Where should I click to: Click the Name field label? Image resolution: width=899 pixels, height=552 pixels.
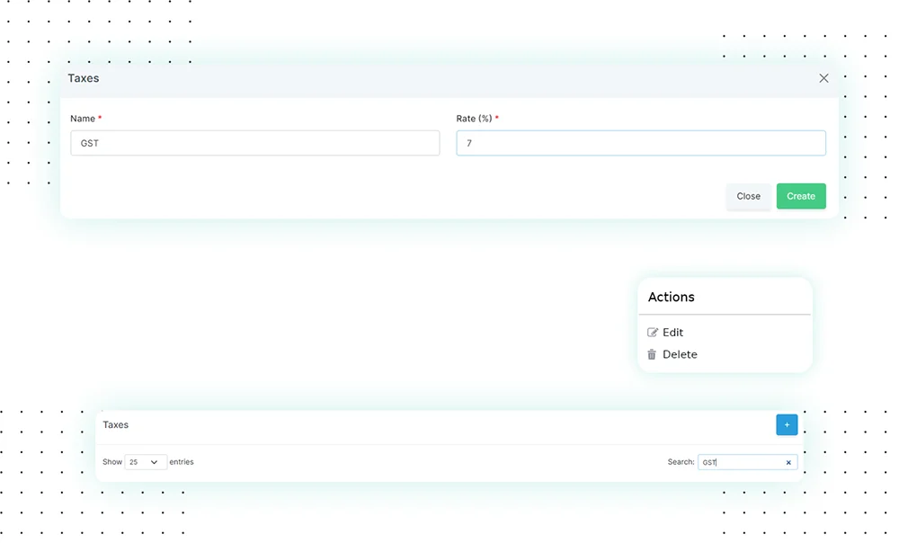[x=83, y=119]
